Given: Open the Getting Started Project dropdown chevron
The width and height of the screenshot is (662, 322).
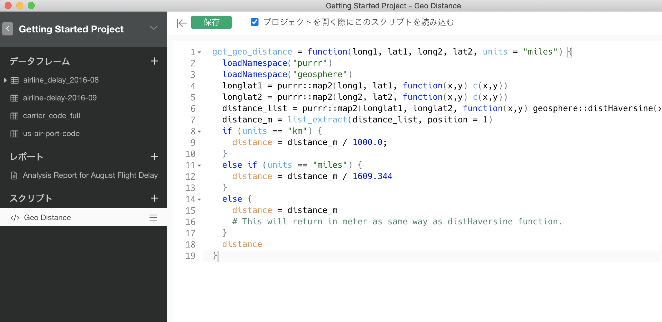Looking at the screenshot, I should [x=154, y=28].
